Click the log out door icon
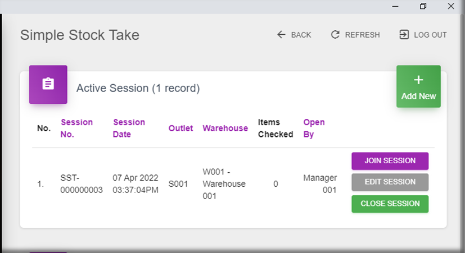Screen dimensions: 465x253 pos(404,35)
